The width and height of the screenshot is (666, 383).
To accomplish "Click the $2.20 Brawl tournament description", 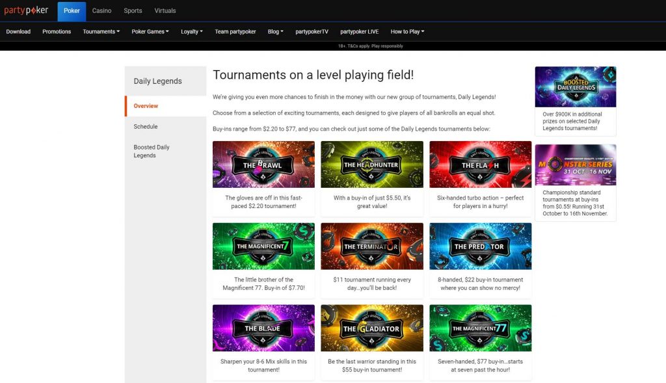I will tap(263, 202).
